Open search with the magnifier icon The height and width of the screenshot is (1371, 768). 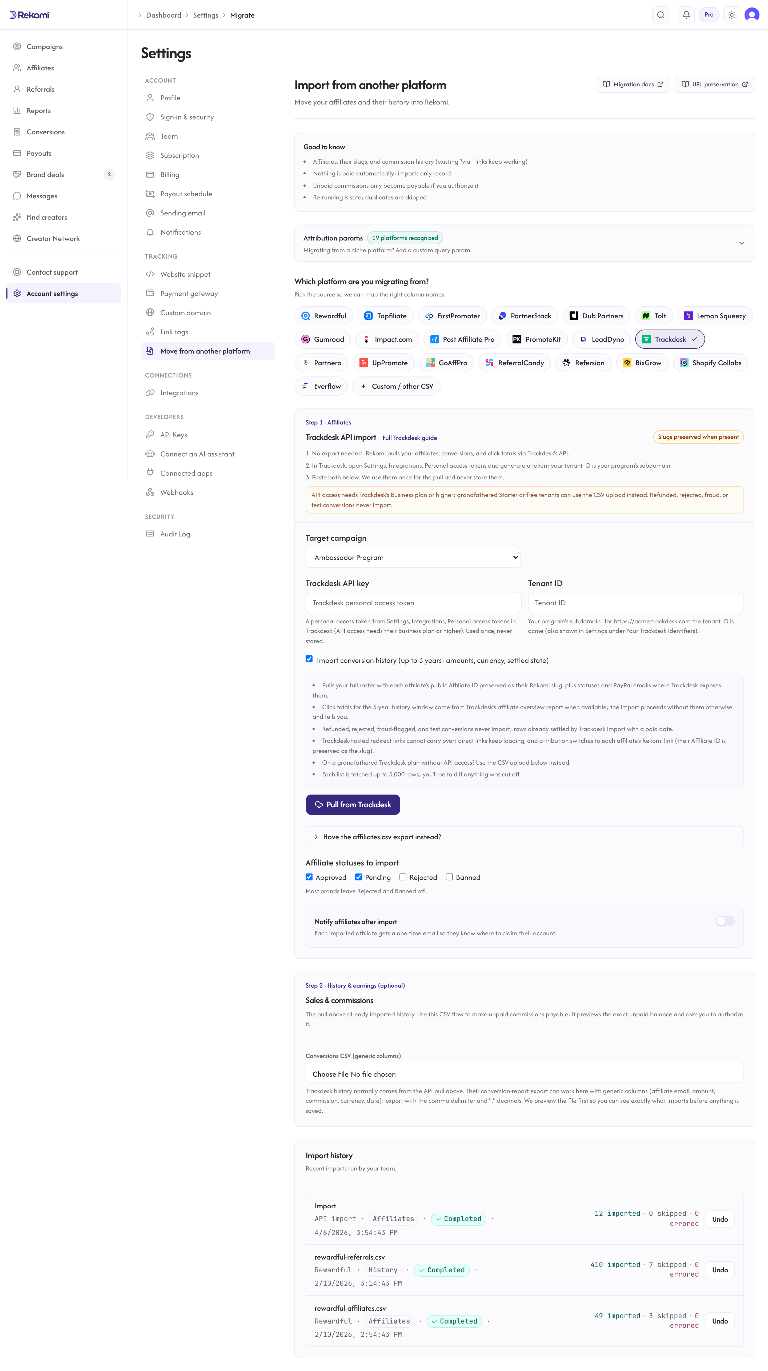coord(661,15)
